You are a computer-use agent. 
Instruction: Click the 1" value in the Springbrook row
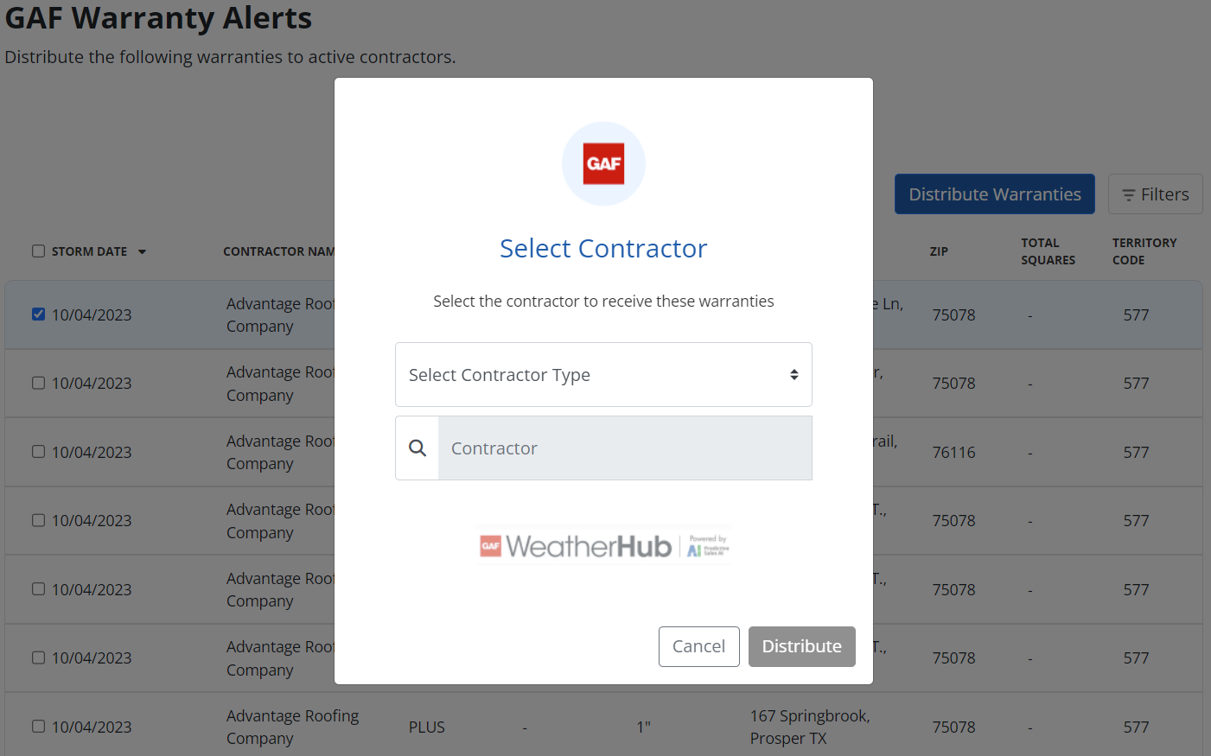pyautogui.click(x=643, y=727)
